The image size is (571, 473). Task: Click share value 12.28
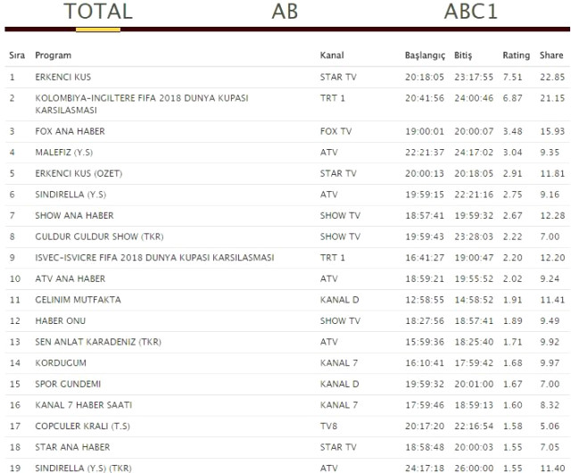coord(552,216)
